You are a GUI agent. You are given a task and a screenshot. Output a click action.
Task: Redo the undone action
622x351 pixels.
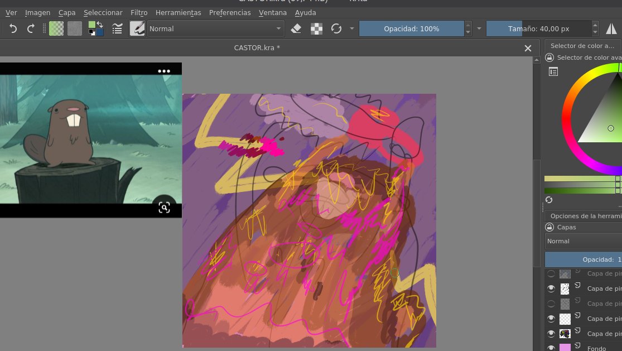(31, 28)
